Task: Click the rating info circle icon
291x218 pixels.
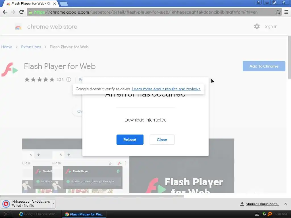Action: [x=69, y=79]
